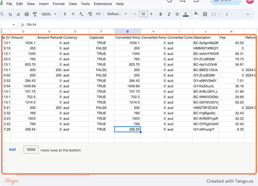Click the horizontal scrollbar at bottom

pos(53,175)
